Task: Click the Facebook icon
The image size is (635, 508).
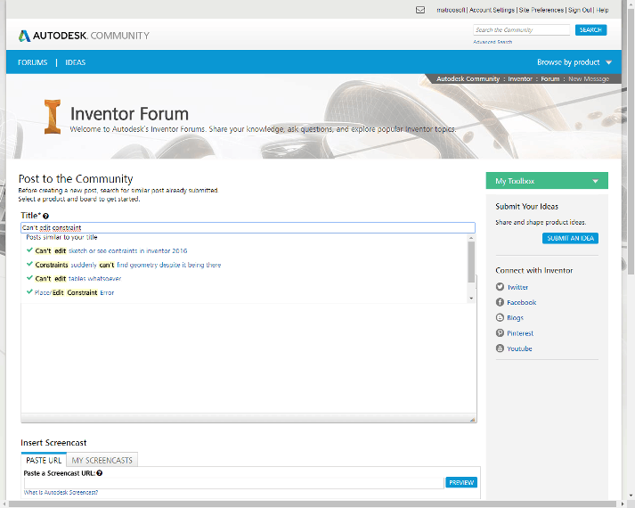Action: pyautogui.click(x=500, y=302)
